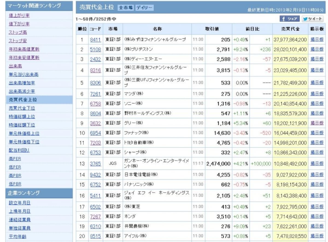Open 単独従業員 company ranking

click(20, 228)
